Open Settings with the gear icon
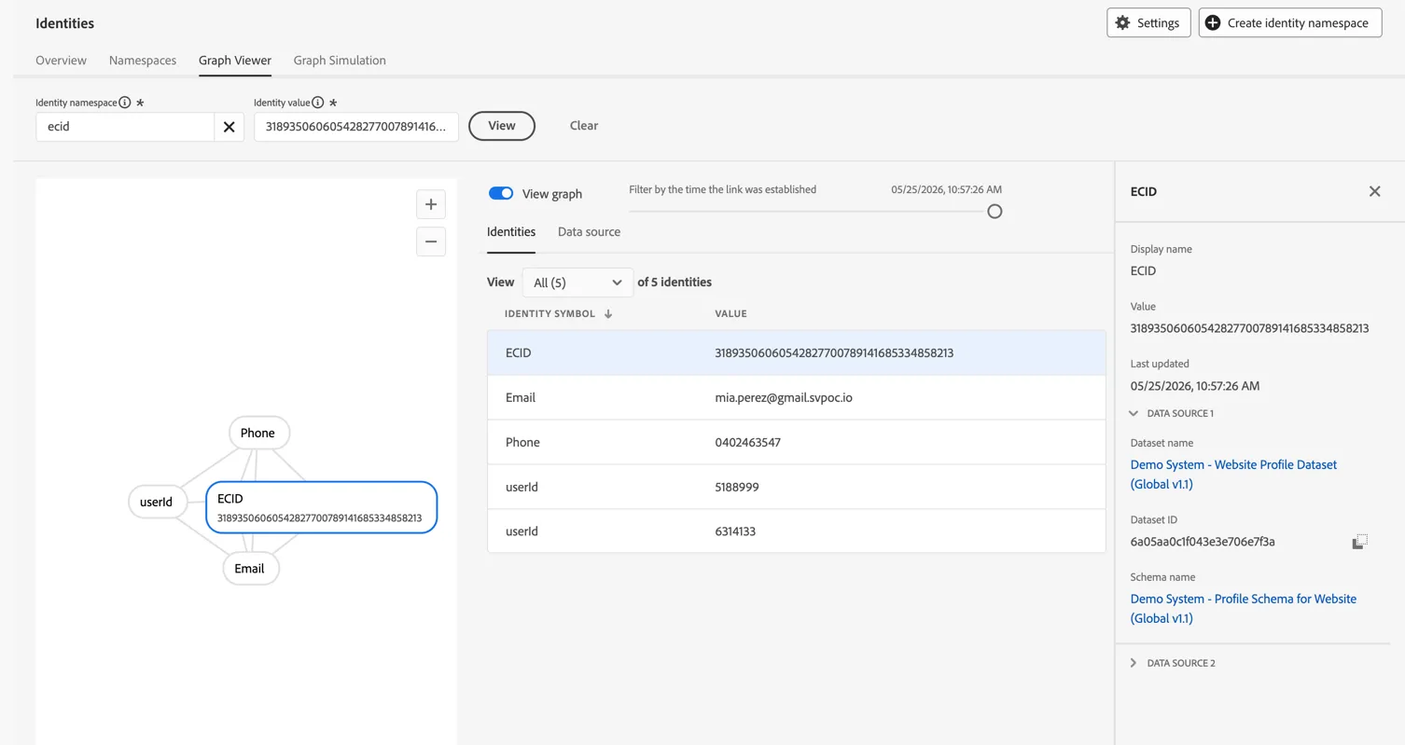This screenshot has width=1405, height=745. point(1148,22)
